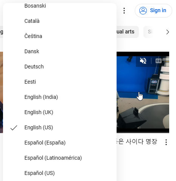Select Español (España) language

[60, 143]
